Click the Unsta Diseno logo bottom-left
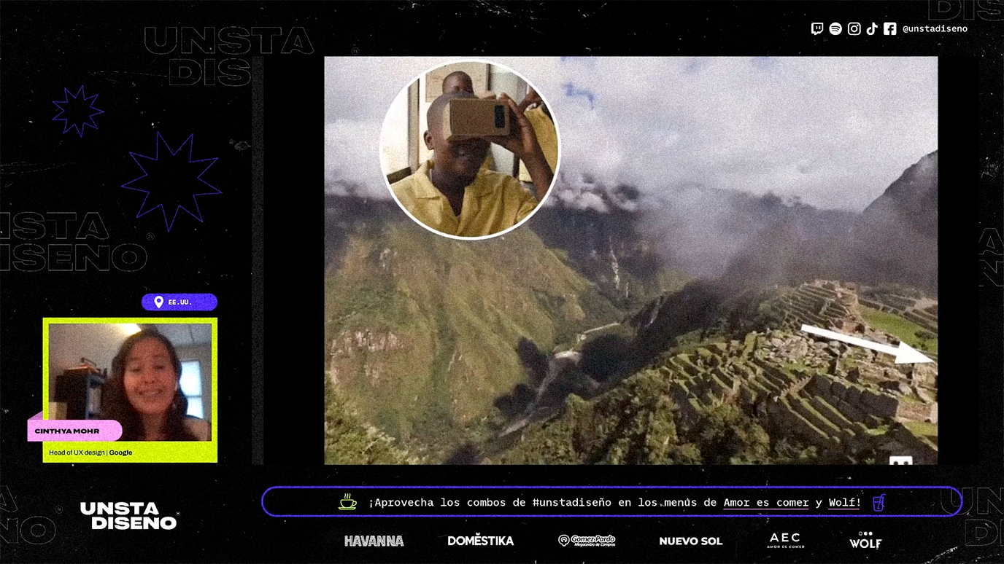Viewport: 1004px width, 564px height. point(129,515)
